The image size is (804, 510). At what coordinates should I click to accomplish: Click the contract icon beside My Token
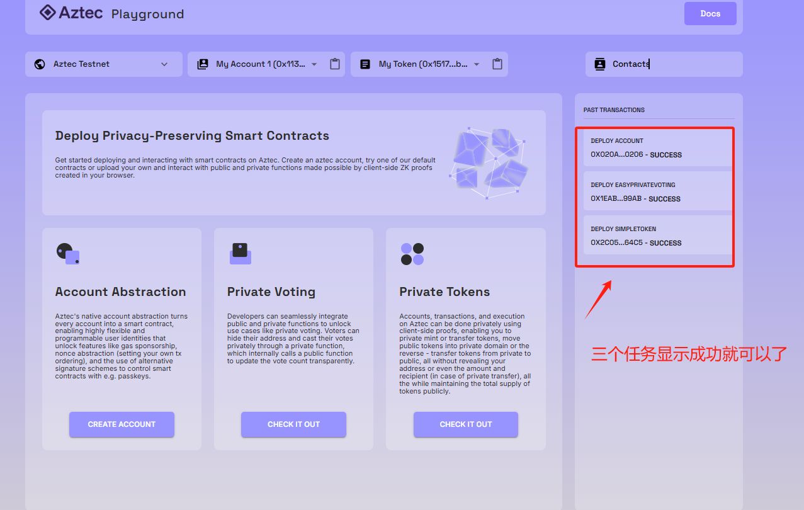(x=365, y=64)
